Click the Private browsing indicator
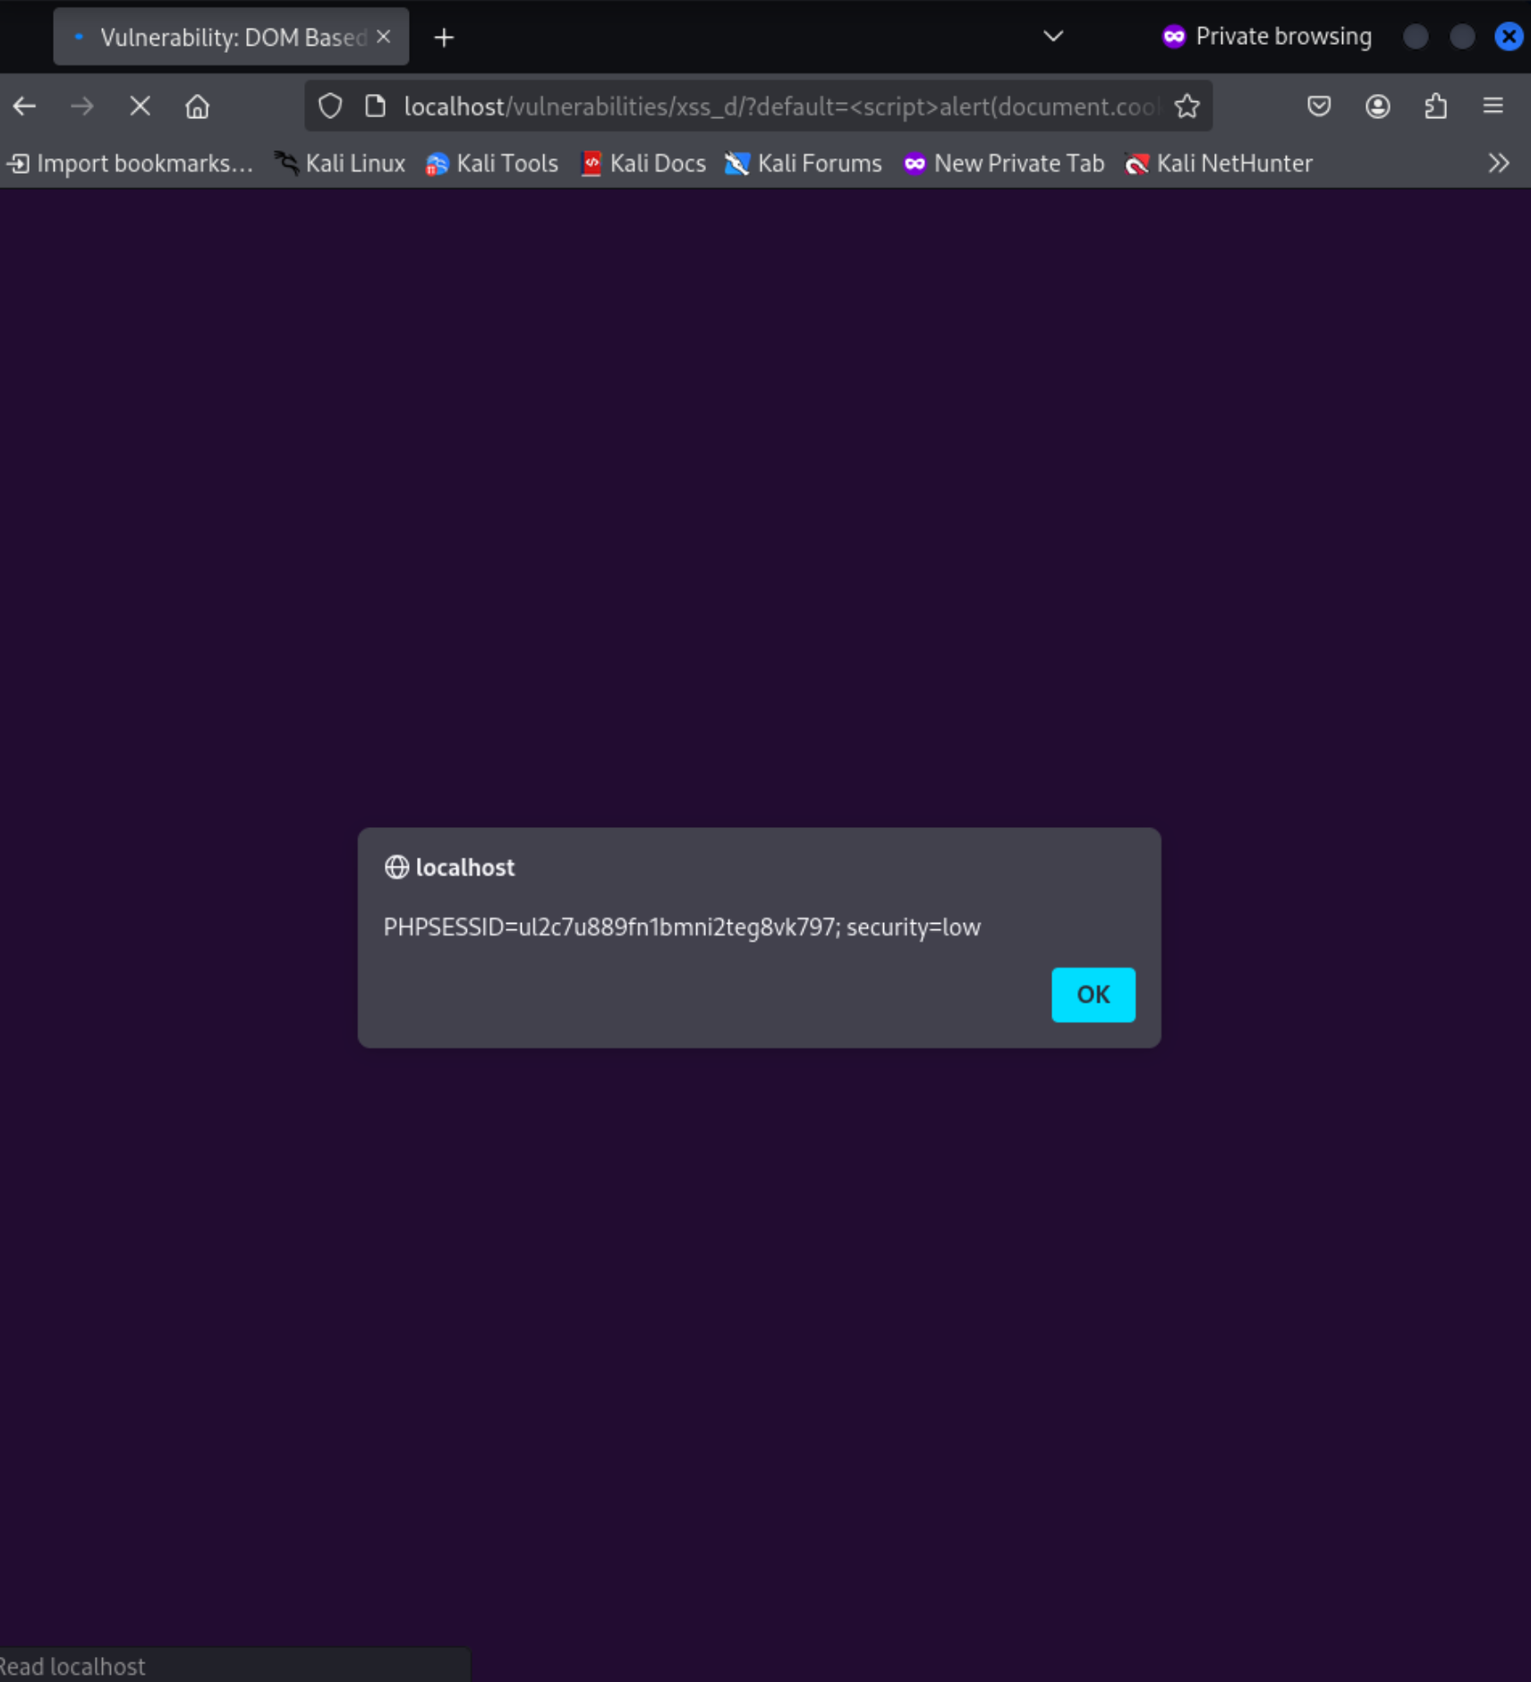 pos(1267,37)
